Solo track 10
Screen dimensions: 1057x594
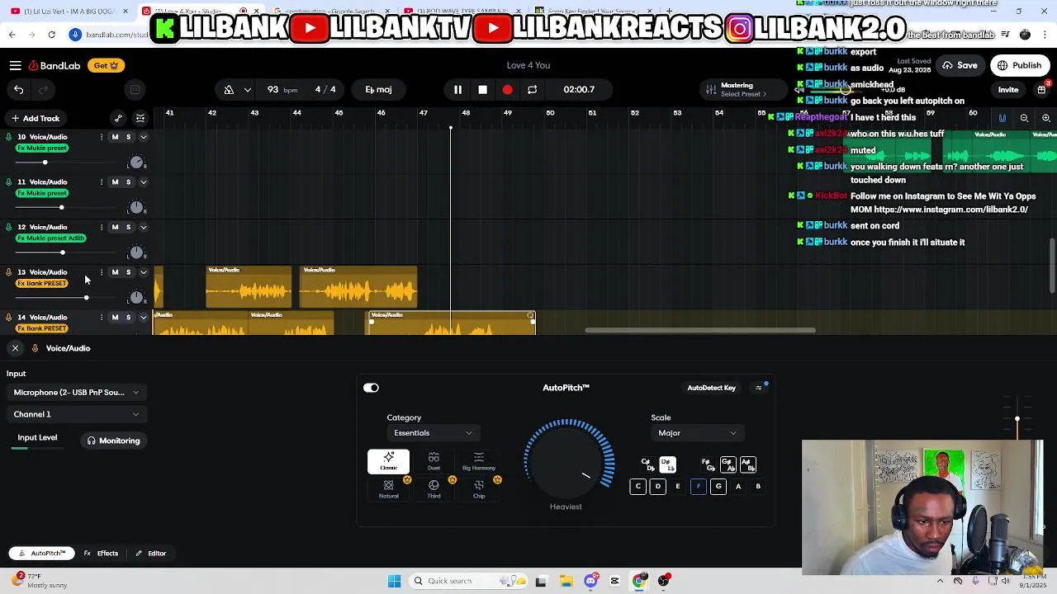[128, 137]
